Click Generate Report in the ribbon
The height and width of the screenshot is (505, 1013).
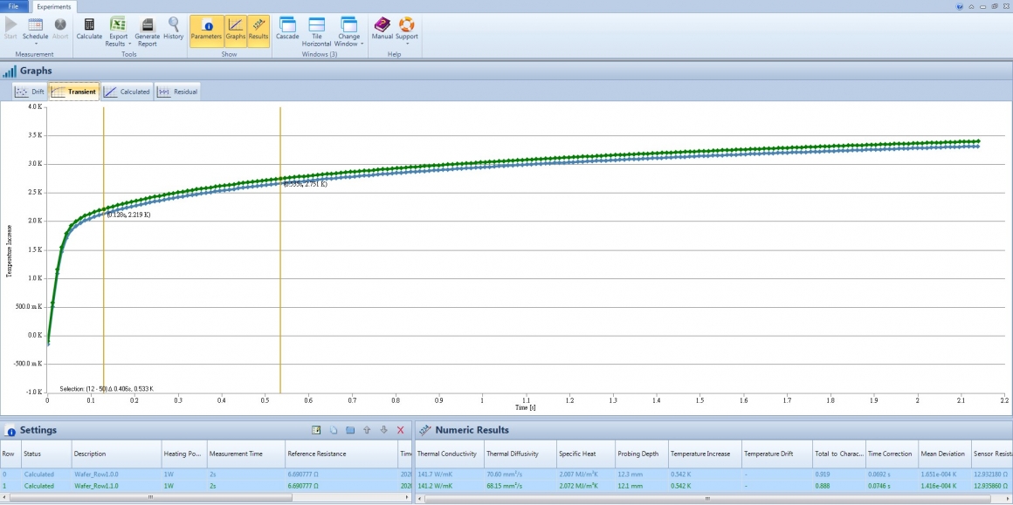[x=148, y=31]
